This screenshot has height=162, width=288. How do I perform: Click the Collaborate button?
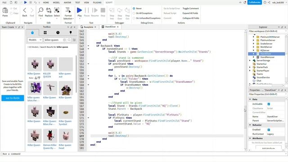[255, 2]
